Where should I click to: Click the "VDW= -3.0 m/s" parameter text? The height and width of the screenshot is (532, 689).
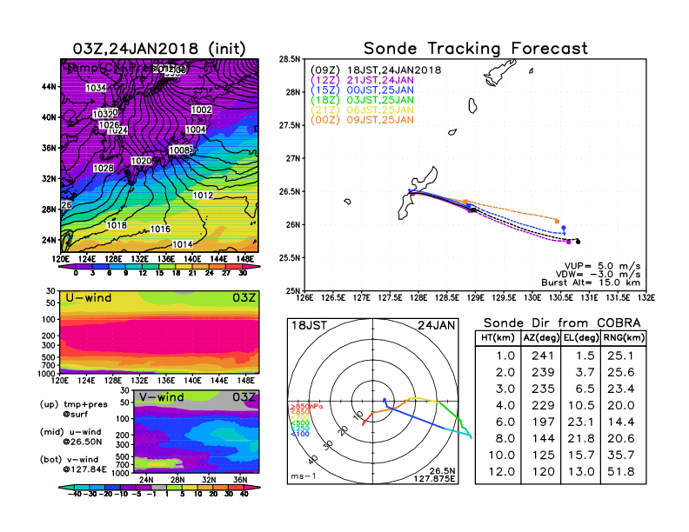point(598,275)
